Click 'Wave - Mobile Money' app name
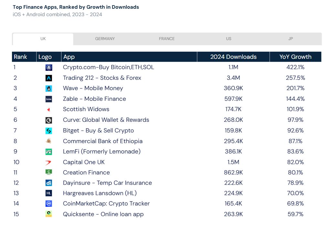 [93, 88]
